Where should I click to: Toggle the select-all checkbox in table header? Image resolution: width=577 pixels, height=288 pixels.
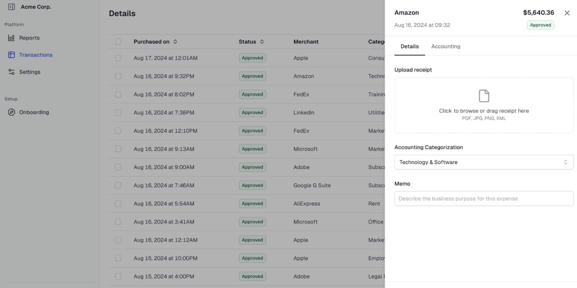click(x=118, y=42)
